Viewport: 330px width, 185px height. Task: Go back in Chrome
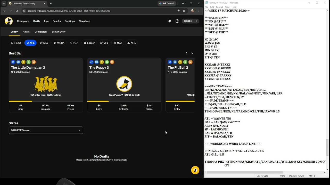[4, 11]
